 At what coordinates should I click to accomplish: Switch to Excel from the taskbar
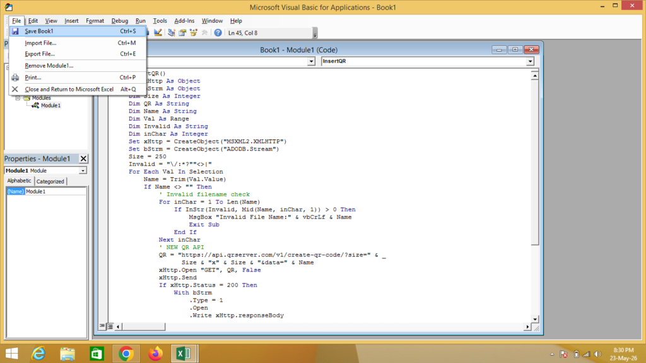tap(184, 354)
